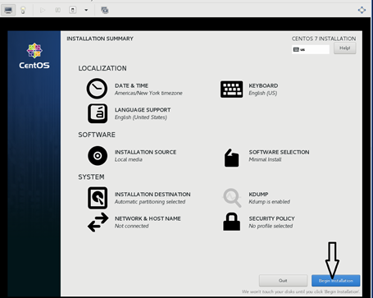Screen dimensions: 373x298
Task: Click the 'We won't touch your disks' note
Action: (x=301, y=291)
